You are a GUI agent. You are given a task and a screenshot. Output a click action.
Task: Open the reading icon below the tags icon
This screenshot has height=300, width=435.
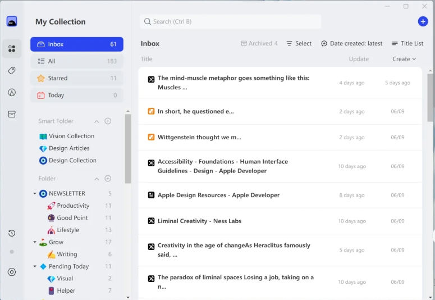tap(12, 92)
